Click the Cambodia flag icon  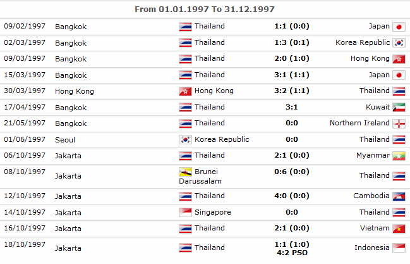coord(399,196)
